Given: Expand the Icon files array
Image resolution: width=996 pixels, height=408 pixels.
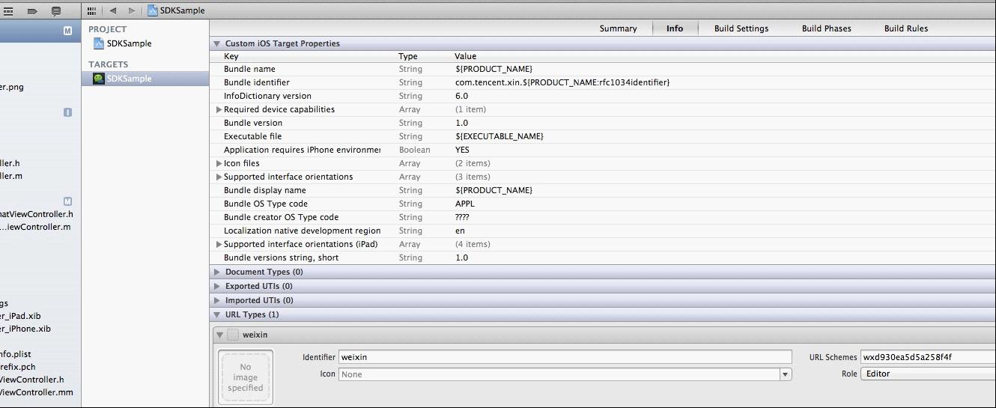Looking at the screenshot, I should pyautogui.click(x=219, y=163).
